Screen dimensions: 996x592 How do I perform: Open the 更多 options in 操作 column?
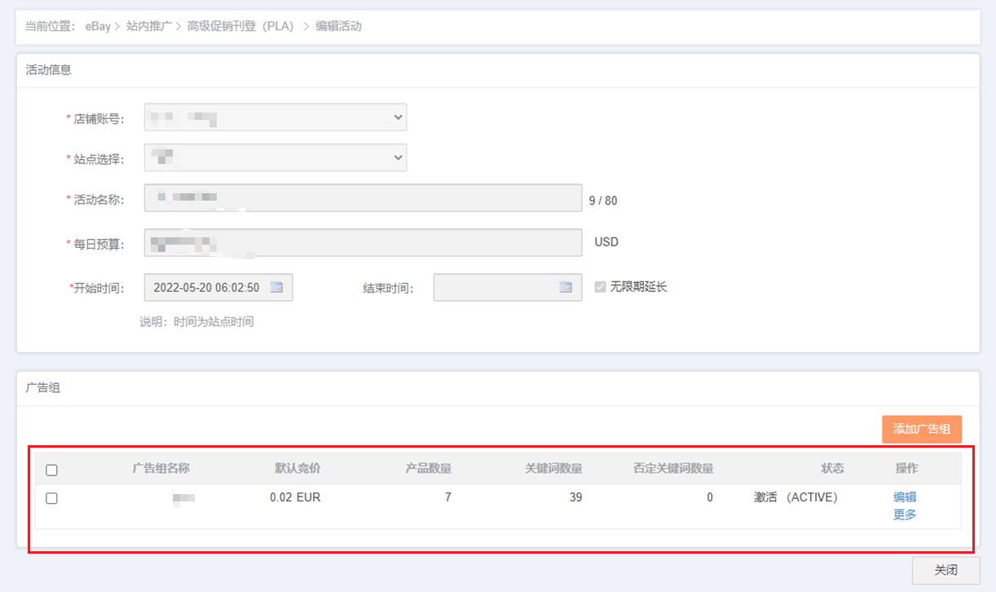point(905,515)
